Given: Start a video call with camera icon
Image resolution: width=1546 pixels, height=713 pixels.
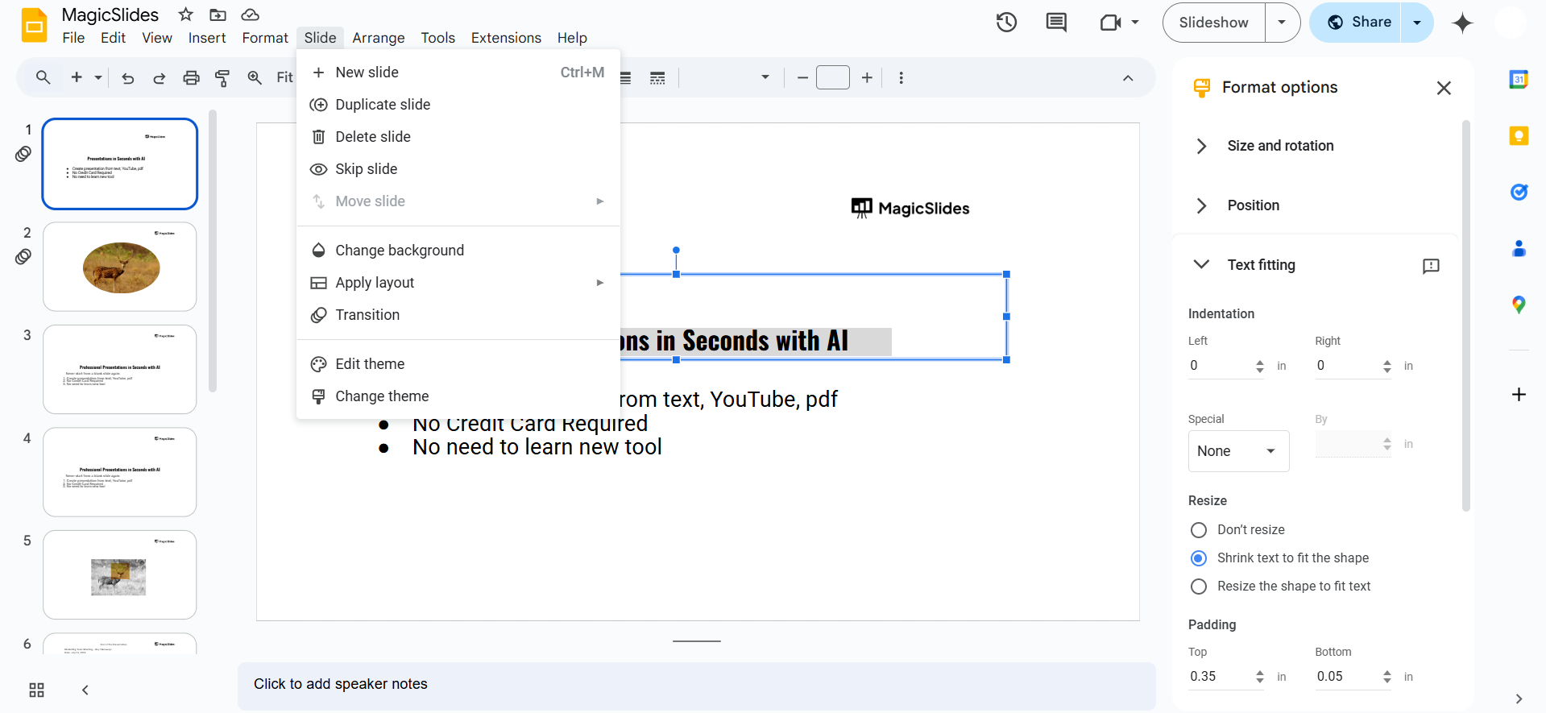Looking at the screenshot, I should tap(1111, 23).
